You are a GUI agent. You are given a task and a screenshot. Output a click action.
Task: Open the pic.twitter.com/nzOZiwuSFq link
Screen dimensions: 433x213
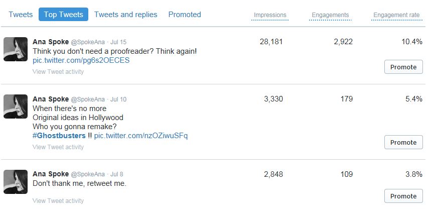(141, 136)
